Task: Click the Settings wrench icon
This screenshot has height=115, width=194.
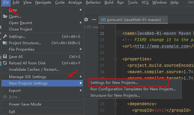Action: click(x=5, y=36)
